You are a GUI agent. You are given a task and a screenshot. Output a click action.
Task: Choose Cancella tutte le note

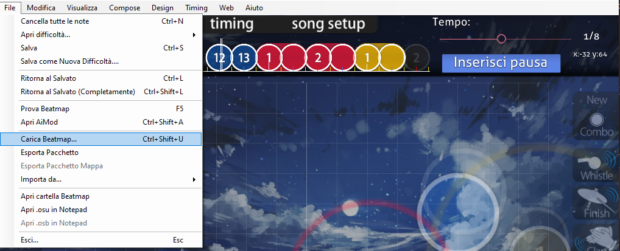tap(101, 21)
